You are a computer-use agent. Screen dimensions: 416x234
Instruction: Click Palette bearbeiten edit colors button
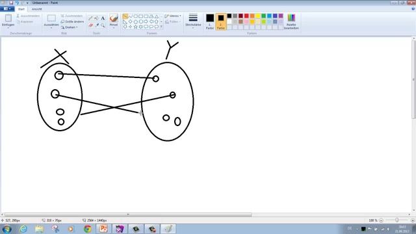(x=291, y=21)
